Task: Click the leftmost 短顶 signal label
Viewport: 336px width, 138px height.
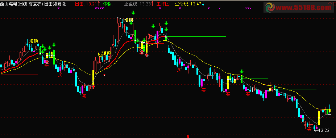Action: 34,41
